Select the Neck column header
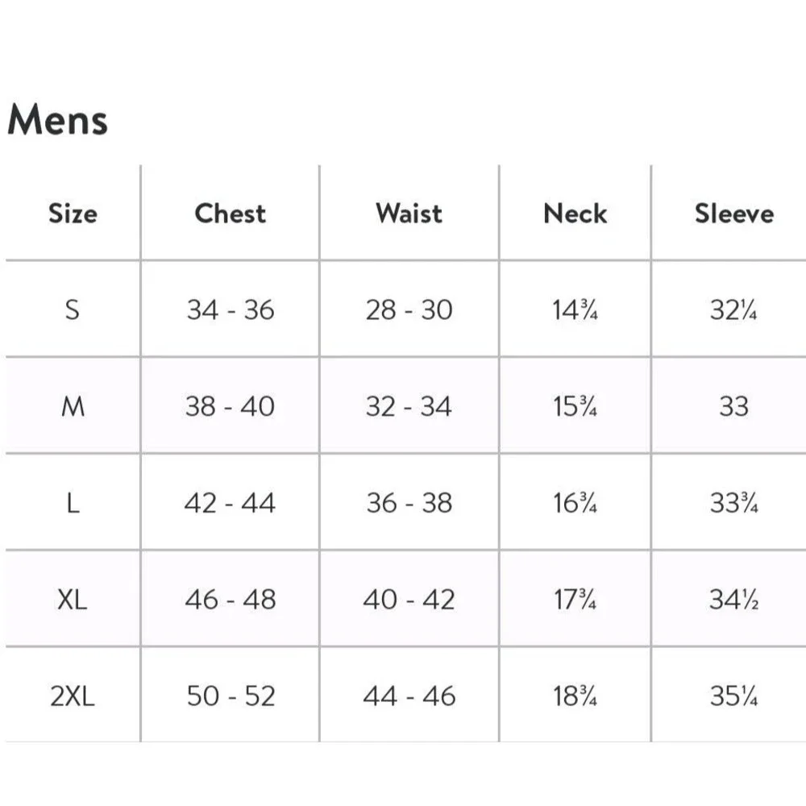 coord(575,214)
